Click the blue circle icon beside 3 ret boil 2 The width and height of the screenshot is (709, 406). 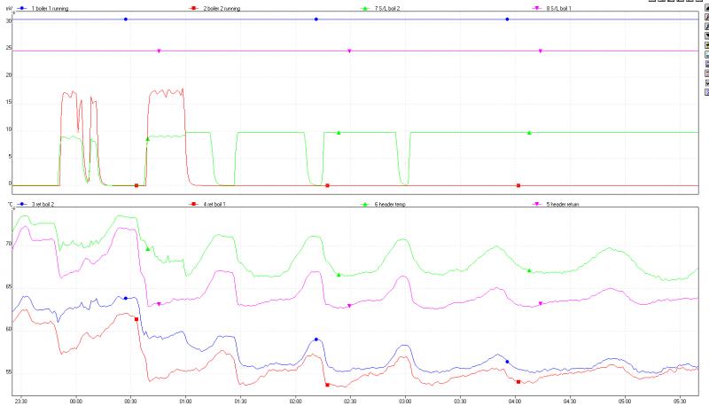pos(21,204)
